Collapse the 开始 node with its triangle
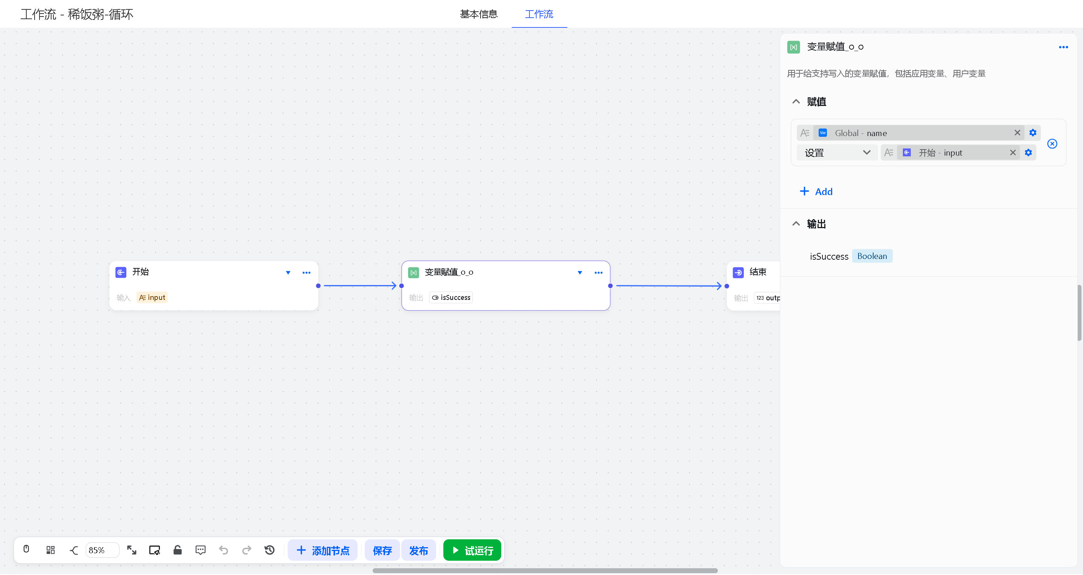The height and width of the screenshot is (575, 1083). click(x=288, y=273)
